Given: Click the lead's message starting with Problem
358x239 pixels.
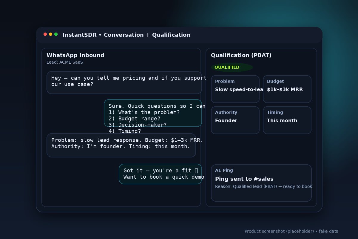Looking at the screenshot, I should (121, 145).
